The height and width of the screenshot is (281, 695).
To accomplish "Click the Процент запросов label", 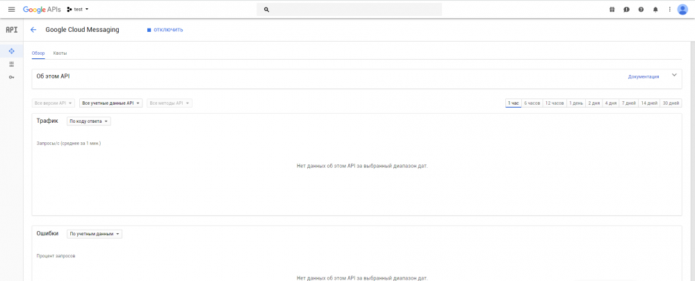I will pos(56,256).
